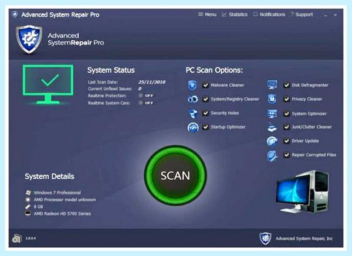Click the desktop computer illustration
The height and width of the screenshot is (256, 352).
coord(302,192)
